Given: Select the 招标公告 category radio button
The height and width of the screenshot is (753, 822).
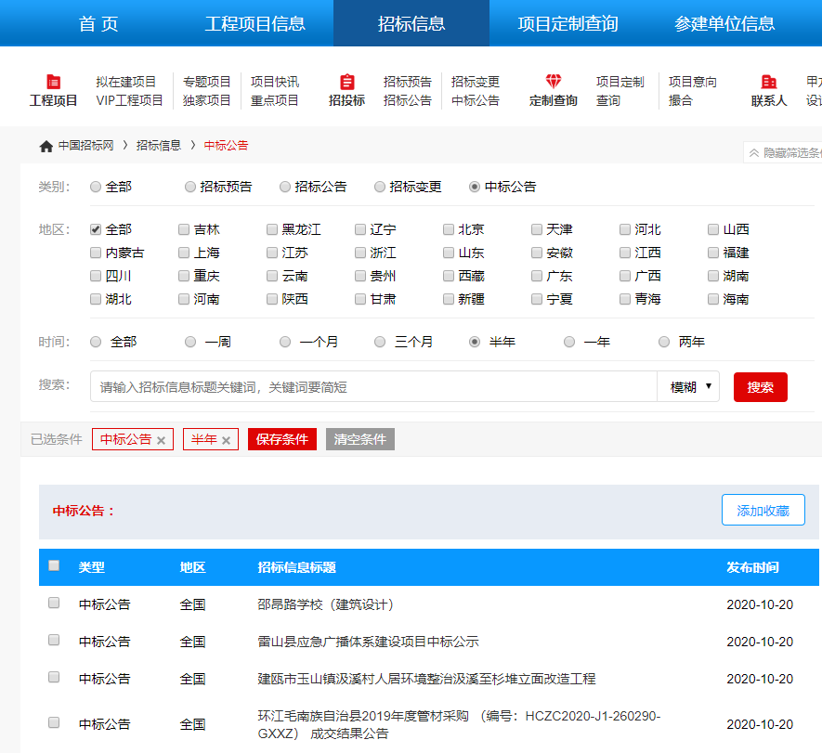Looking at the screenshot, I should click(284, 187).
